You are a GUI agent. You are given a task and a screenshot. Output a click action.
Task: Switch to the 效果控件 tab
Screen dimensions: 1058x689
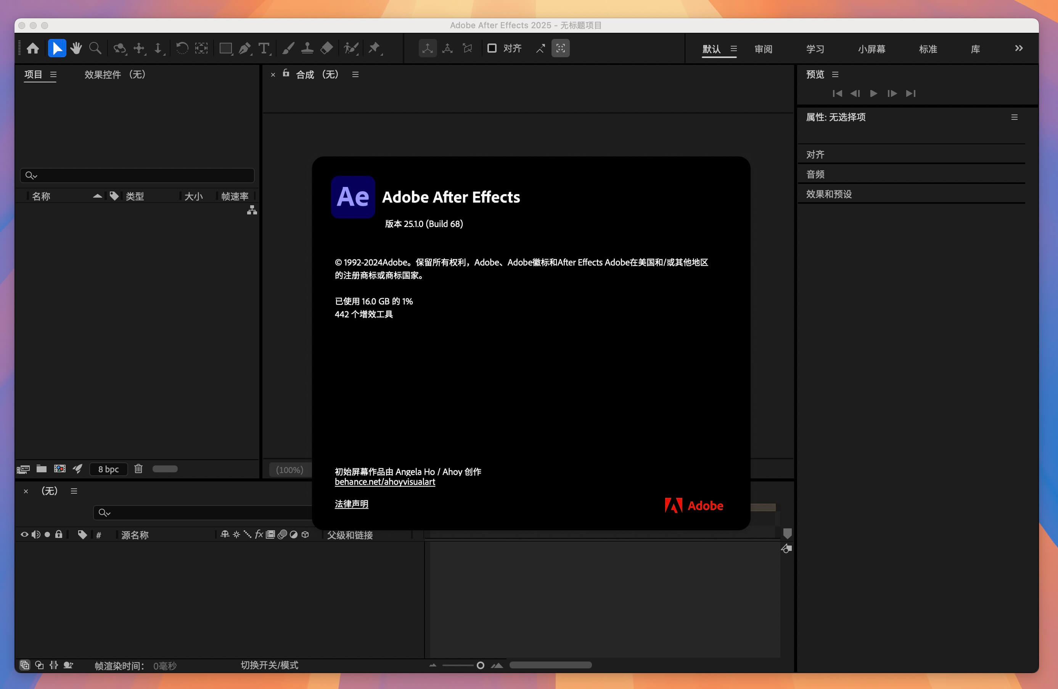coord(103,74)
